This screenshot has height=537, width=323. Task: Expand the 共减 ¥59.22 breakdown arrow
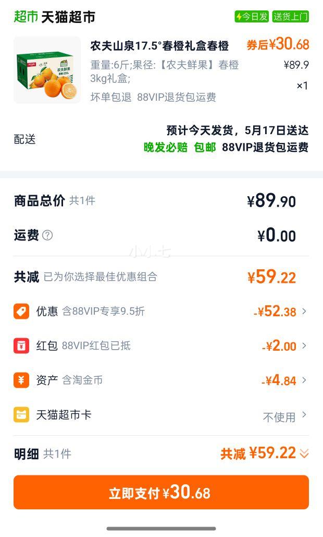(x=304, y=454)
